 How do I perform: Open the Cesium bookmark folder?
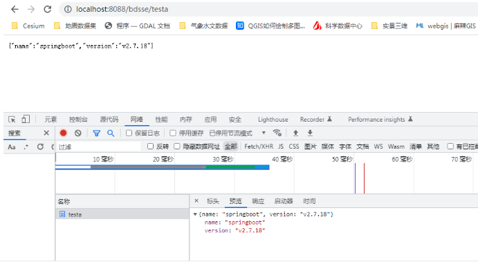pyautogui.click(x=28, y=26)
